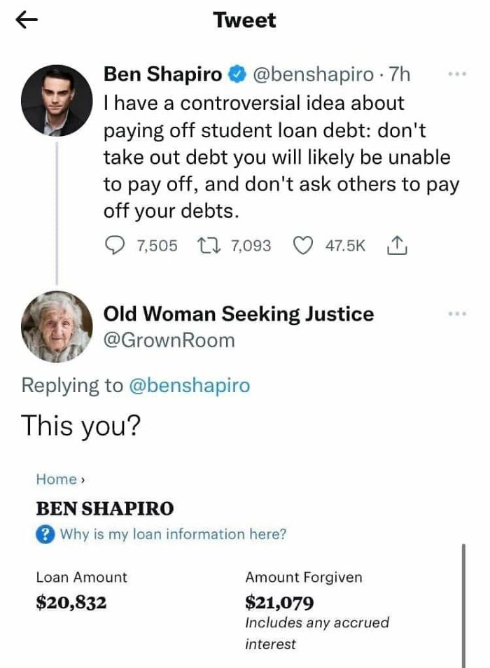Share the tweet via the upload icon
Image resolution: width=490 pixels, height=668 pixels.
[x=396, y=245]
